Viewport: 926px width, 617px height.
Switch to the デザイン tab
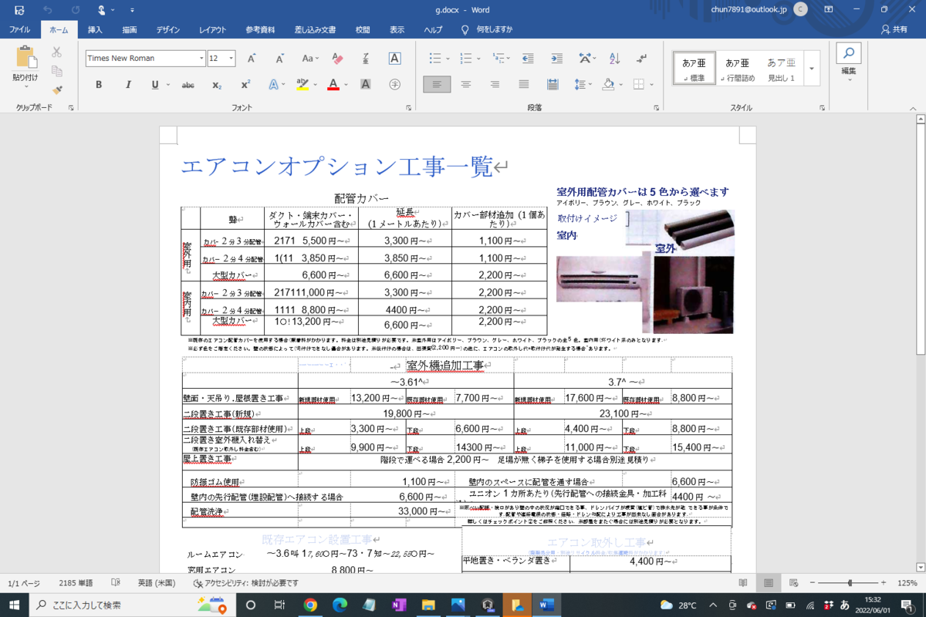pyautogui.click(x=167, y=29)
